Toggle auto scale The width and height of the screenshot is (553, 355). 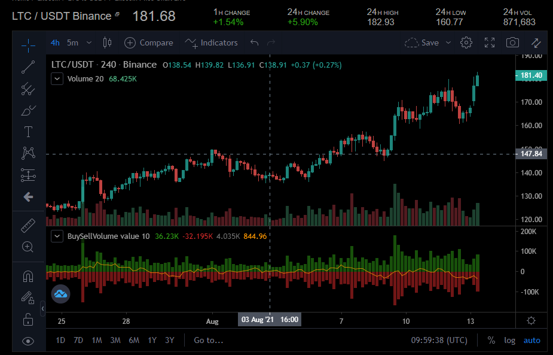pyautogui.click(x=532, y=340)
